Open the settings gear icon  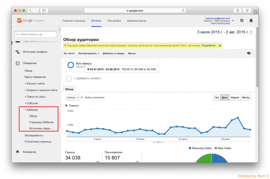[242, 21]
